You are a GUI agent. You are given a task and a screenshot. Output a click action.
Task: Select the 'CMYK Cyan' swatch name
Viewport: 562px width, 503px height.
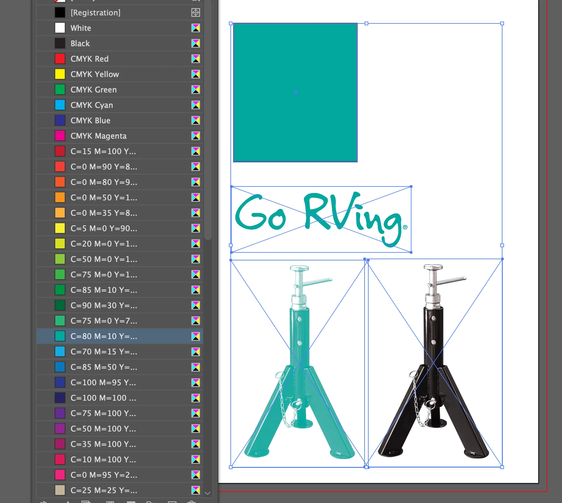pyautogui.click(x=92, y=105)
